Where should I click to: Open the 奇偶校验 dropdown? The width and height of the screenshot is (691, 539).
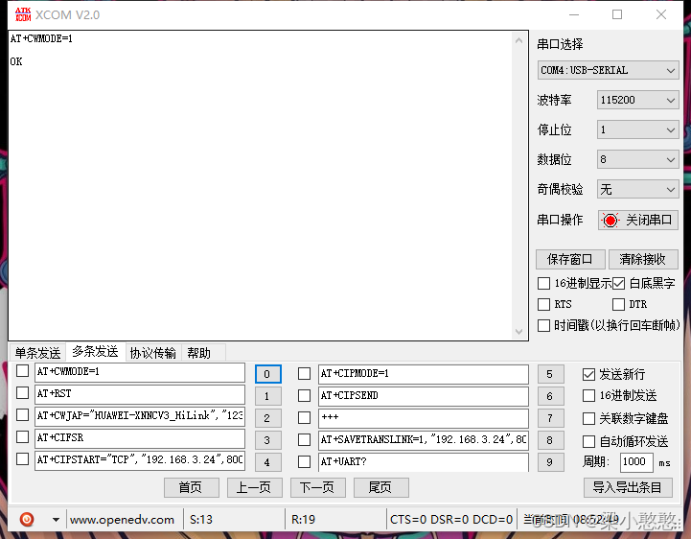pyautogui.click(x=637, y=189)
